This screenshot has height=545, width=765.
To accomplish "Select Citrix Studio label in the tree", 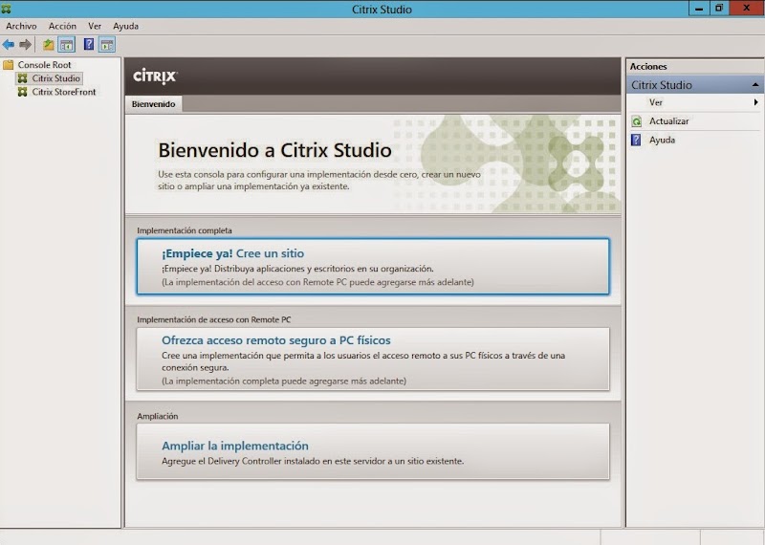I will [56, 78].
